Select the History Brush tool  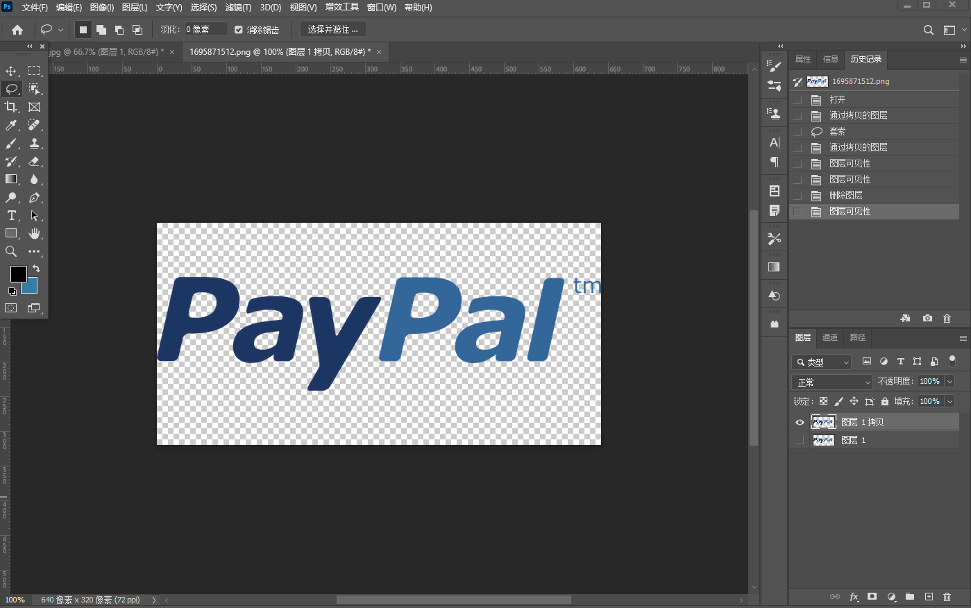[x=11, y=161]
